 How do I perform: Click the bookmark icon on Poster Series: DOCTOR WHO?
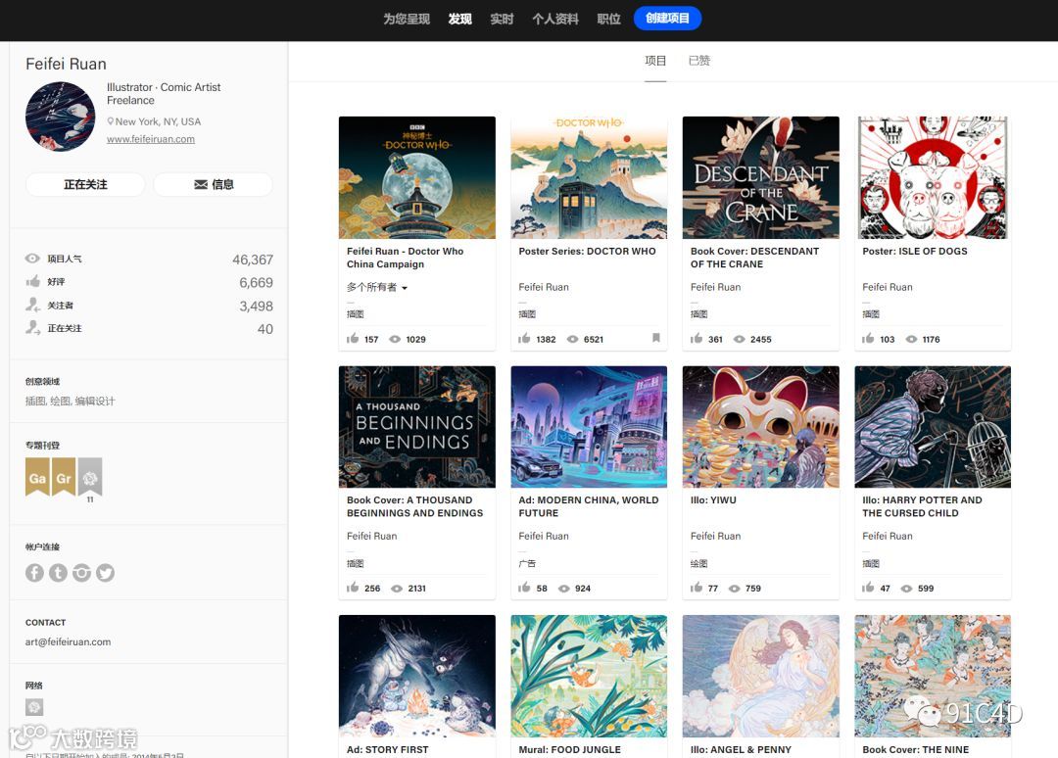point(655,338)
